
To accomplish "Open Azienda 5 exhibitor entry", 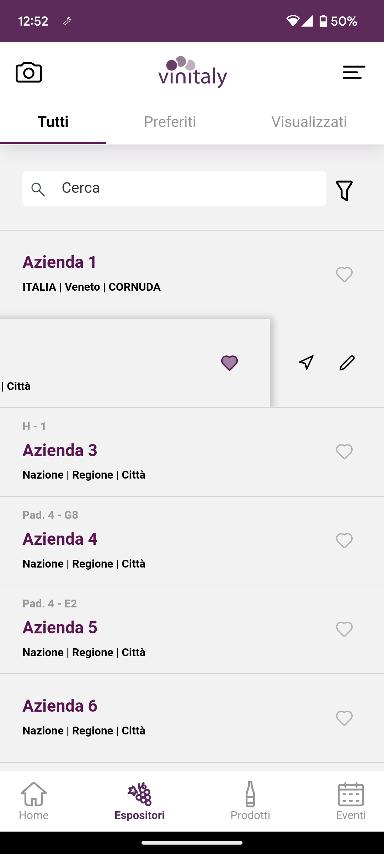I will pyautogui.click(x=60, y=628).
